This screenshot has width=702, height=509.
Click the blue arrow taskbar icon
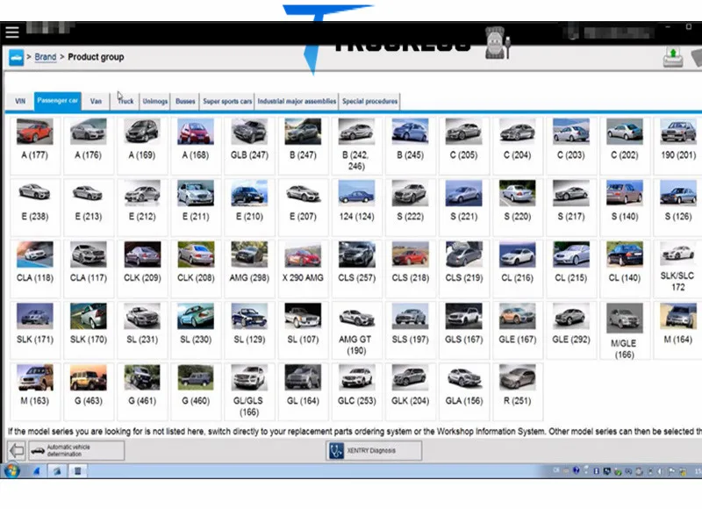pyautogui.click(x=37, y=471)
